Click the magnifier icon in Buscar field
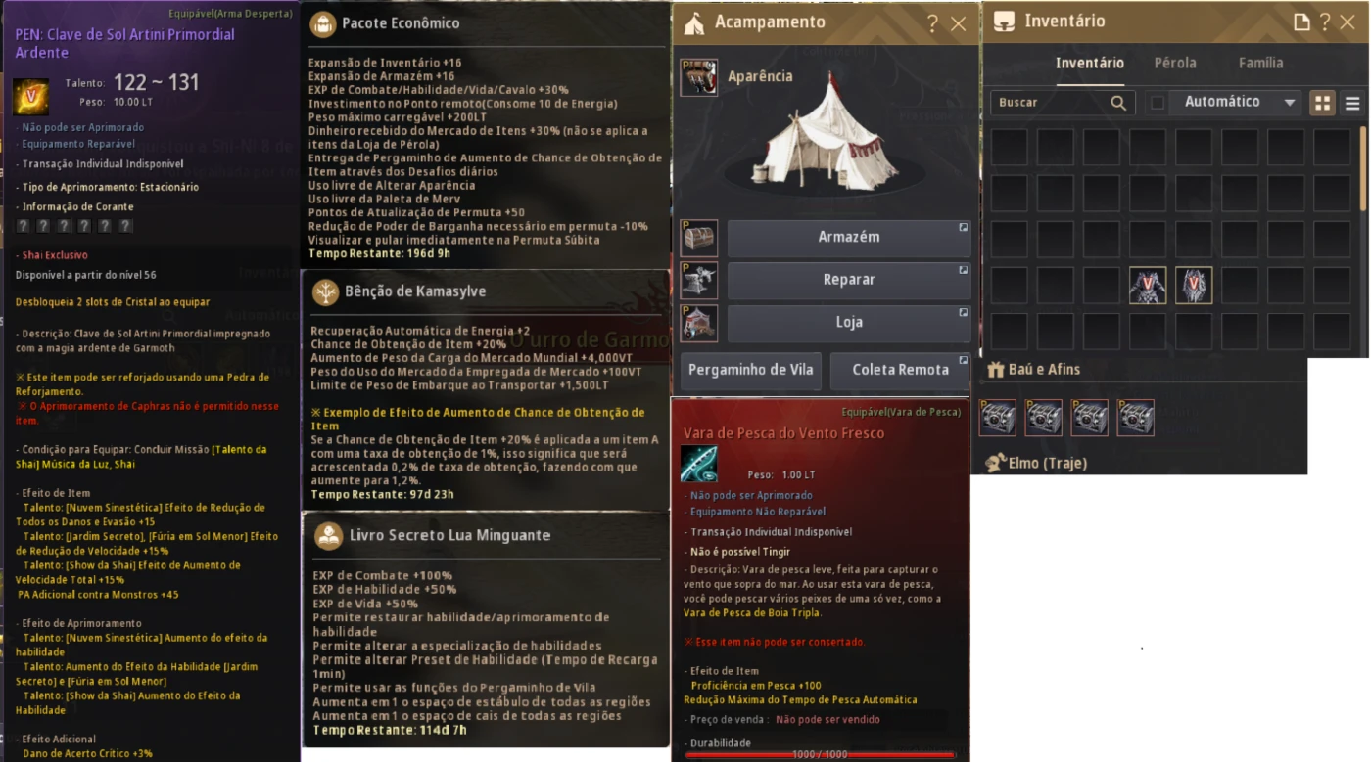This screenshot has height=762, width=1371. pos(1118,103)
